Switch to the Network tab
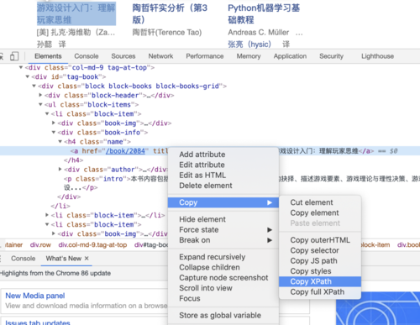The height and width of the screenshot is (325, 420). pyautogui.click(x=160, y=56)
